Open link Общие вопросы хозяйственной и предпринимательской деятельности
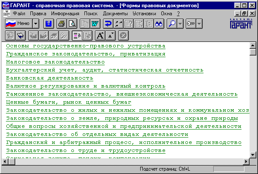This screenshot has height=174, width=258. (124, 127)
